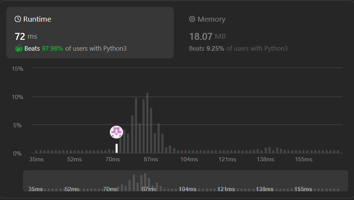Viewport: 354px width, 200px height.
Task: Click the mini overview chart range slider
Action: [x=186, y=181]
